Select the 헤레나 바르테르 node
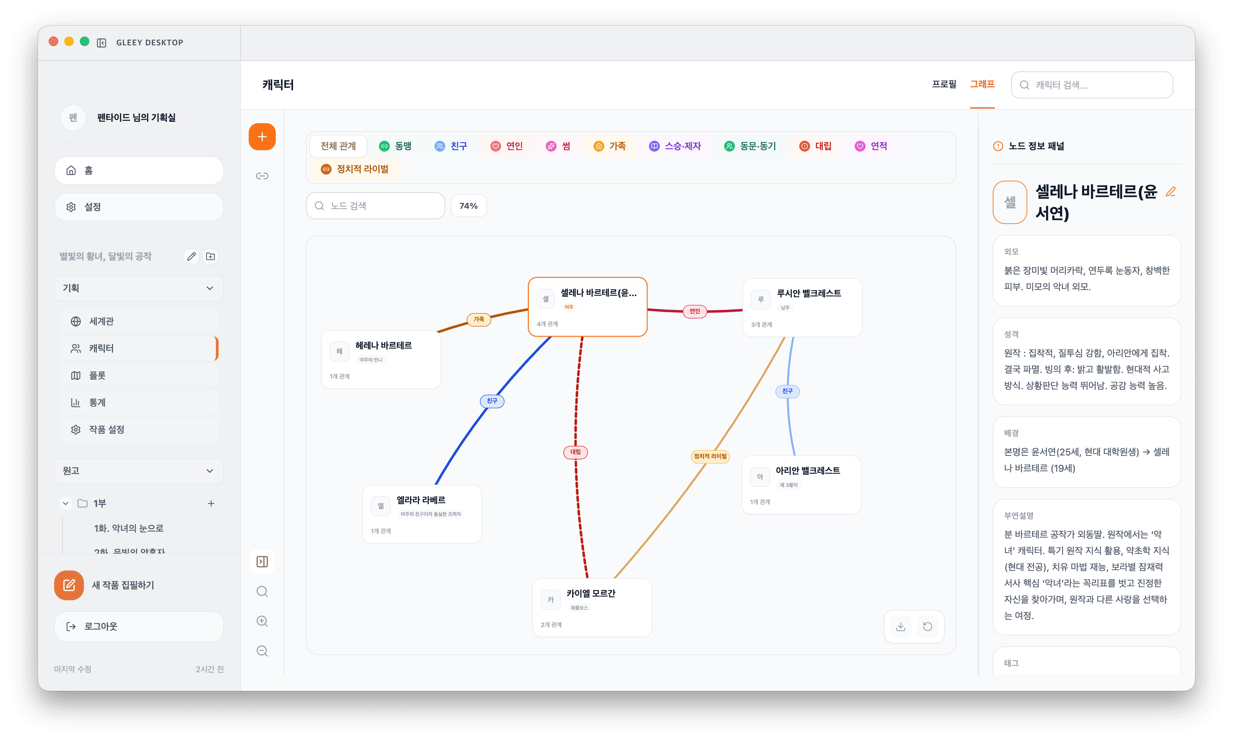1233x741 pixels. click(381, 360)
